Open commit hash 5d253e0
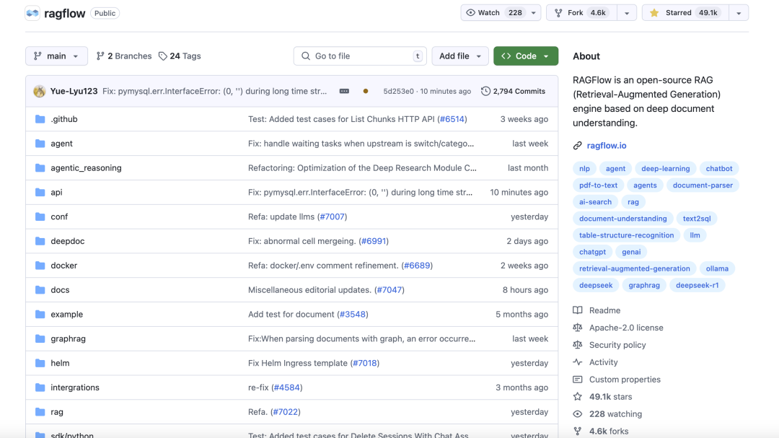This screenshot has height=438, width=779. point(398,92)
